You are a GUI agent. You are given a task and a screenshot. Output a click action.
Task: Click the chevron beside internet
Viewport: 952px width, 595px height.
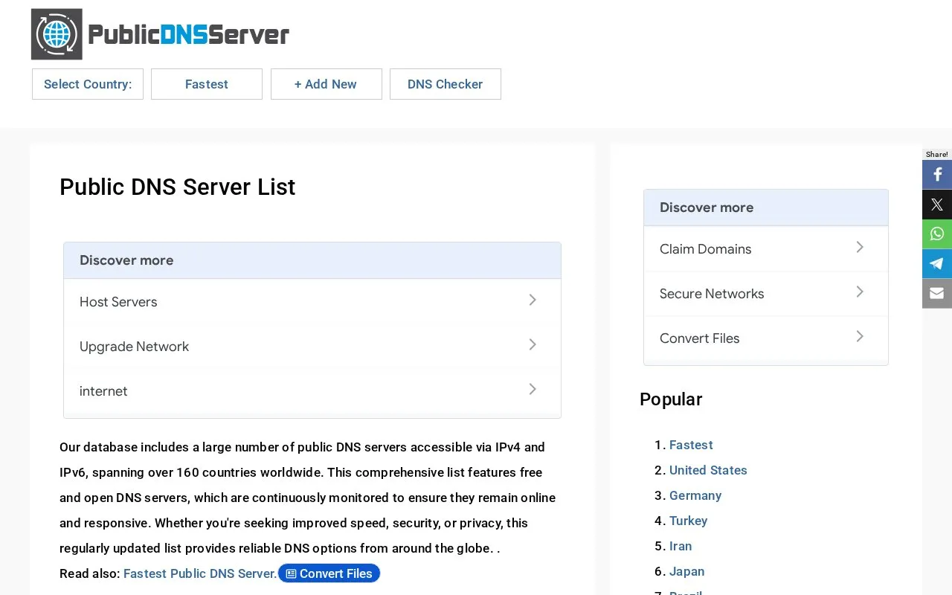[x=533, y=389]
